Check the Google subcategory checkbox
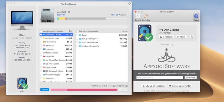The width and height of the screenshot is (224, 102). coord(77,35)
